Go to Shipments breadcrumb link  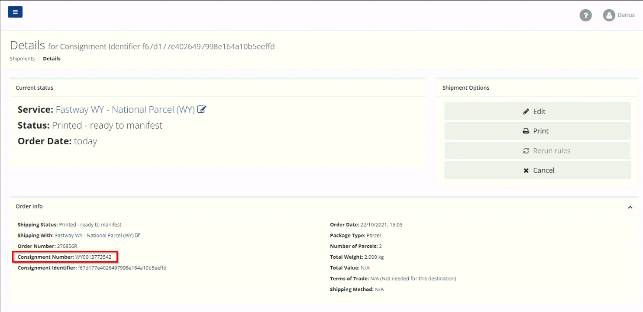click(22, 58)
